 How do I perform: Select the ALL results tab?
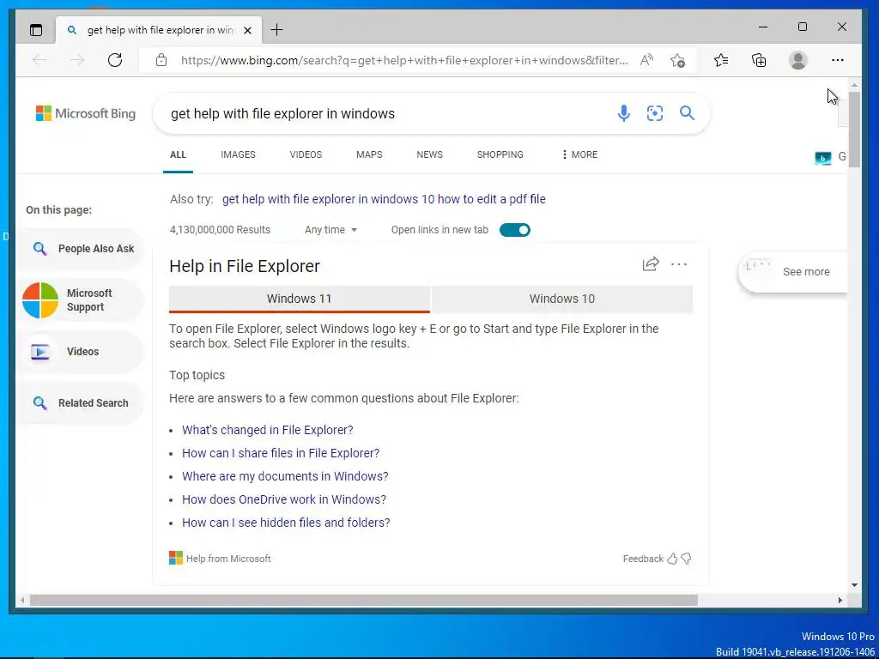tap(178, 154)
